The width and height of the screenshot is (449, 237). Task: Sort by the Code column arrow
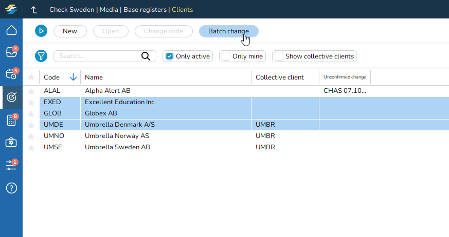pos(73,77)
